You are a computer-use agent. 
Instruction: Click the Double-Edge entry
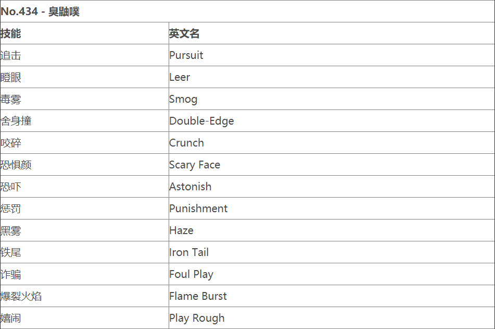pyautogui.click(x=201, y=121)
